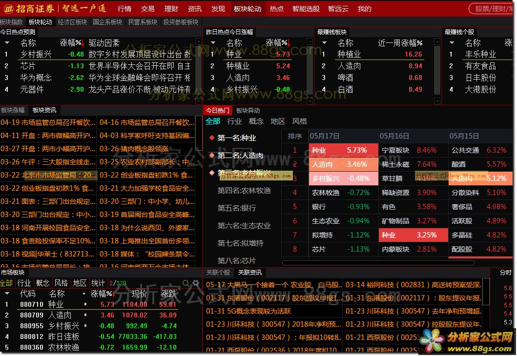Open the 热点 top menu

pyautogui.click(x=277, y=9)
